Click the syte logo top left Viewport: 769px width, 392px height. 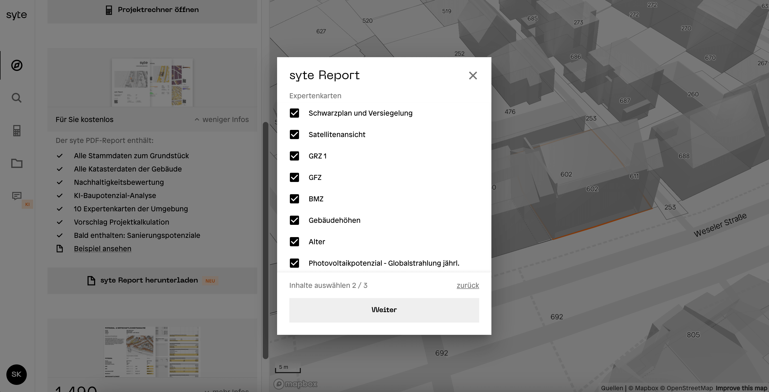coord(17,15)
